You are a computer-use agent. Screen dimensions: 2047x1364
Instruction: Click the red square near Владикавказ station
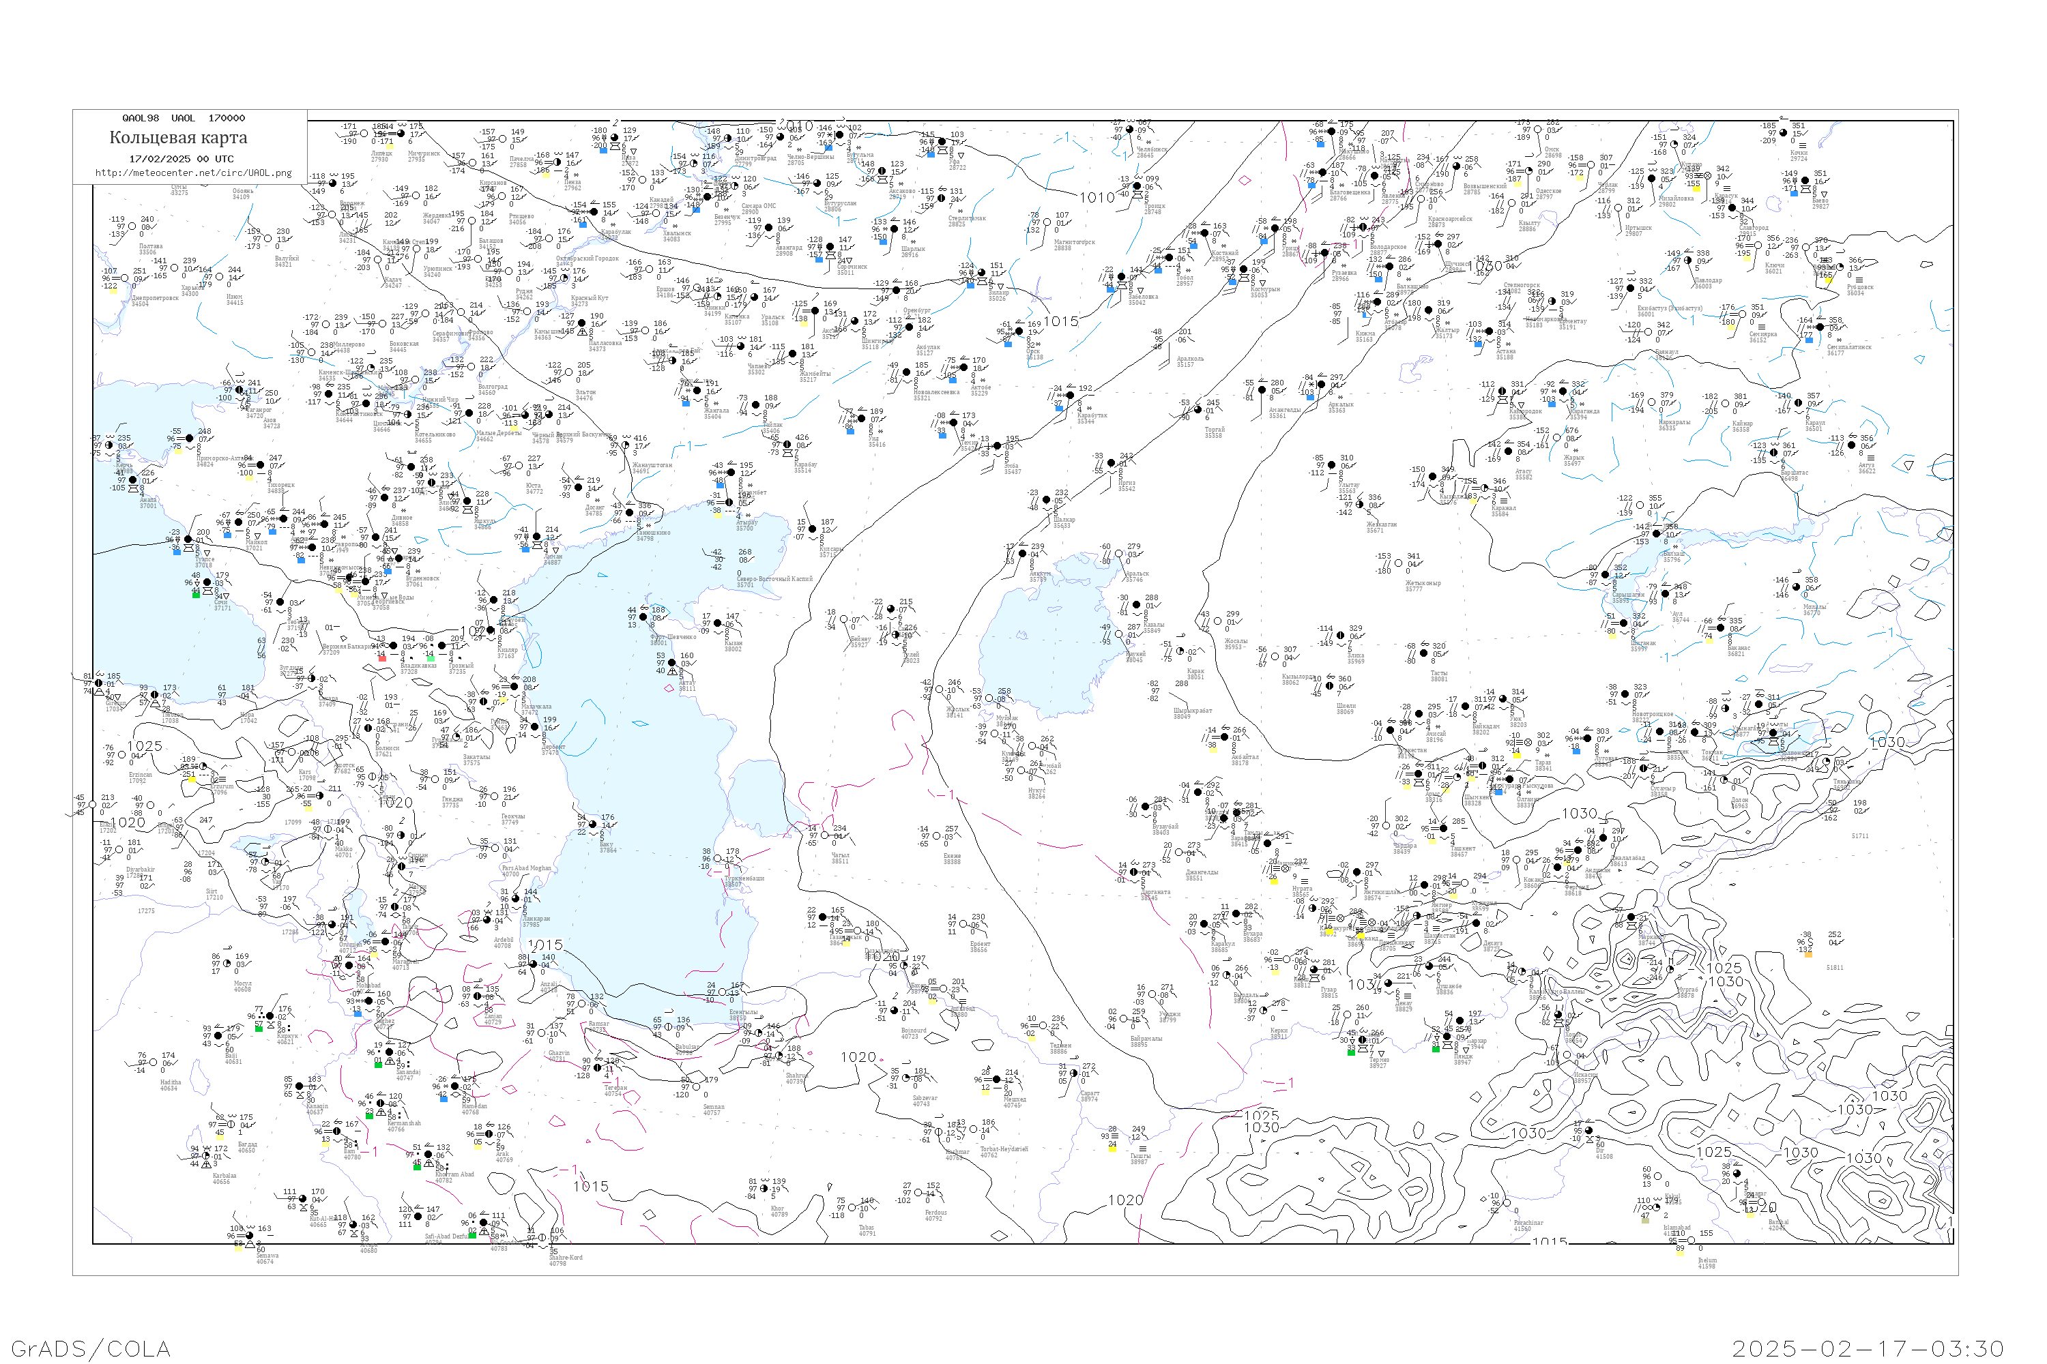[x=382, y=659]
